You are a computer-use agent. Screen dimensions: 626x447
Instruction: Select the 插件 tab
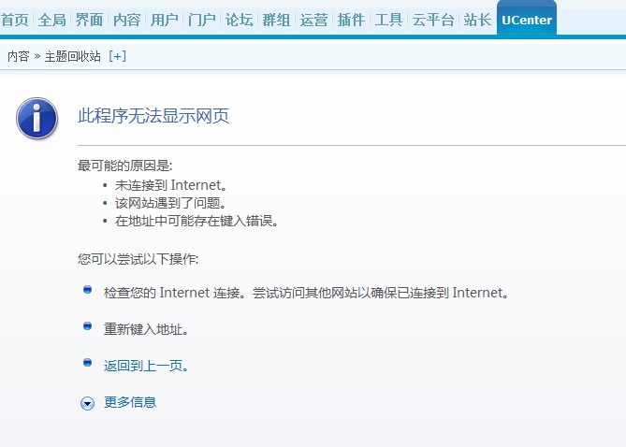[x=351, y=20]
